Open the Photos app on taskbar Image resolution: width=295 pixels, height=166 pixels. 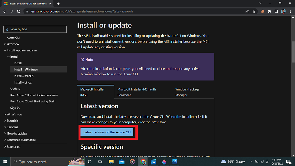pyautogui.click(x=174, y=162)
